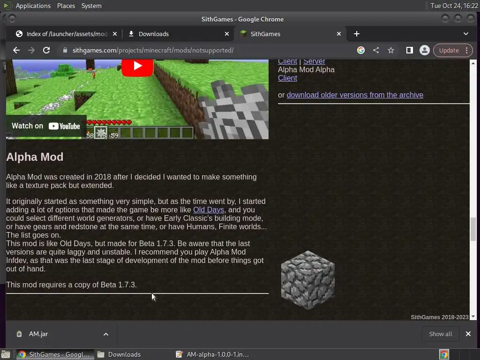The width and height of the screenshot is (480, 360).
Task: Click the forward navigation arrow
Action: pyautogui.click(x=31, y=50)
